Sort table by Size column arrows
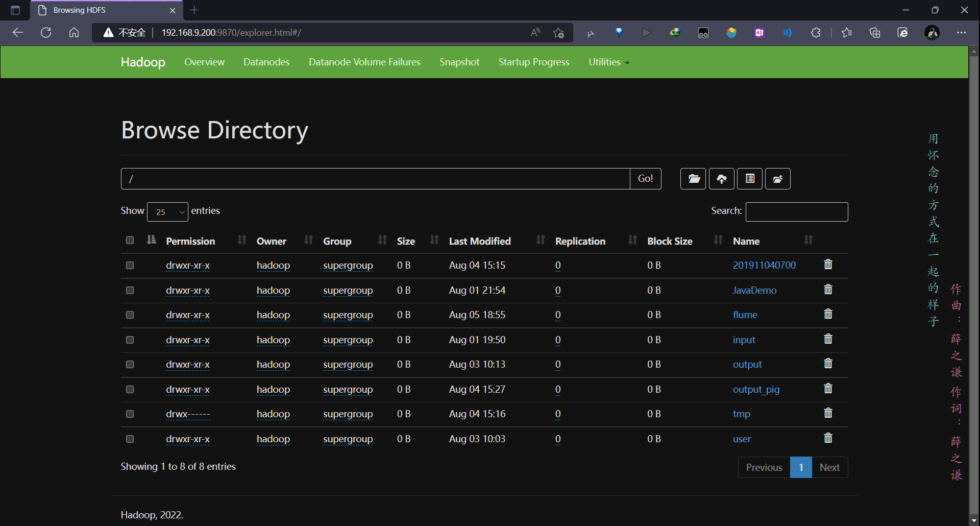 pyautogui.click(x=434, y=240)
